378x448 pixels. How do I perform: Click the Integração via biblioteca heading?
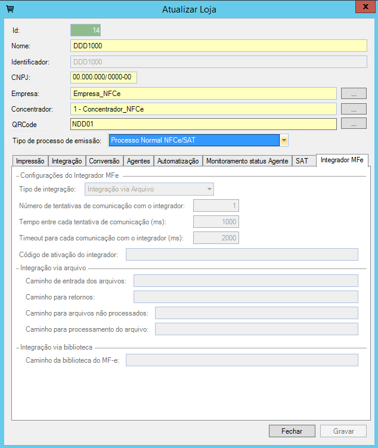click(56, 347)
